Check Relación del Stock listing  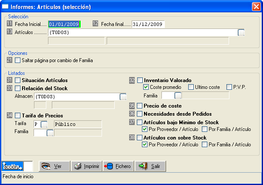coord(17,88)
